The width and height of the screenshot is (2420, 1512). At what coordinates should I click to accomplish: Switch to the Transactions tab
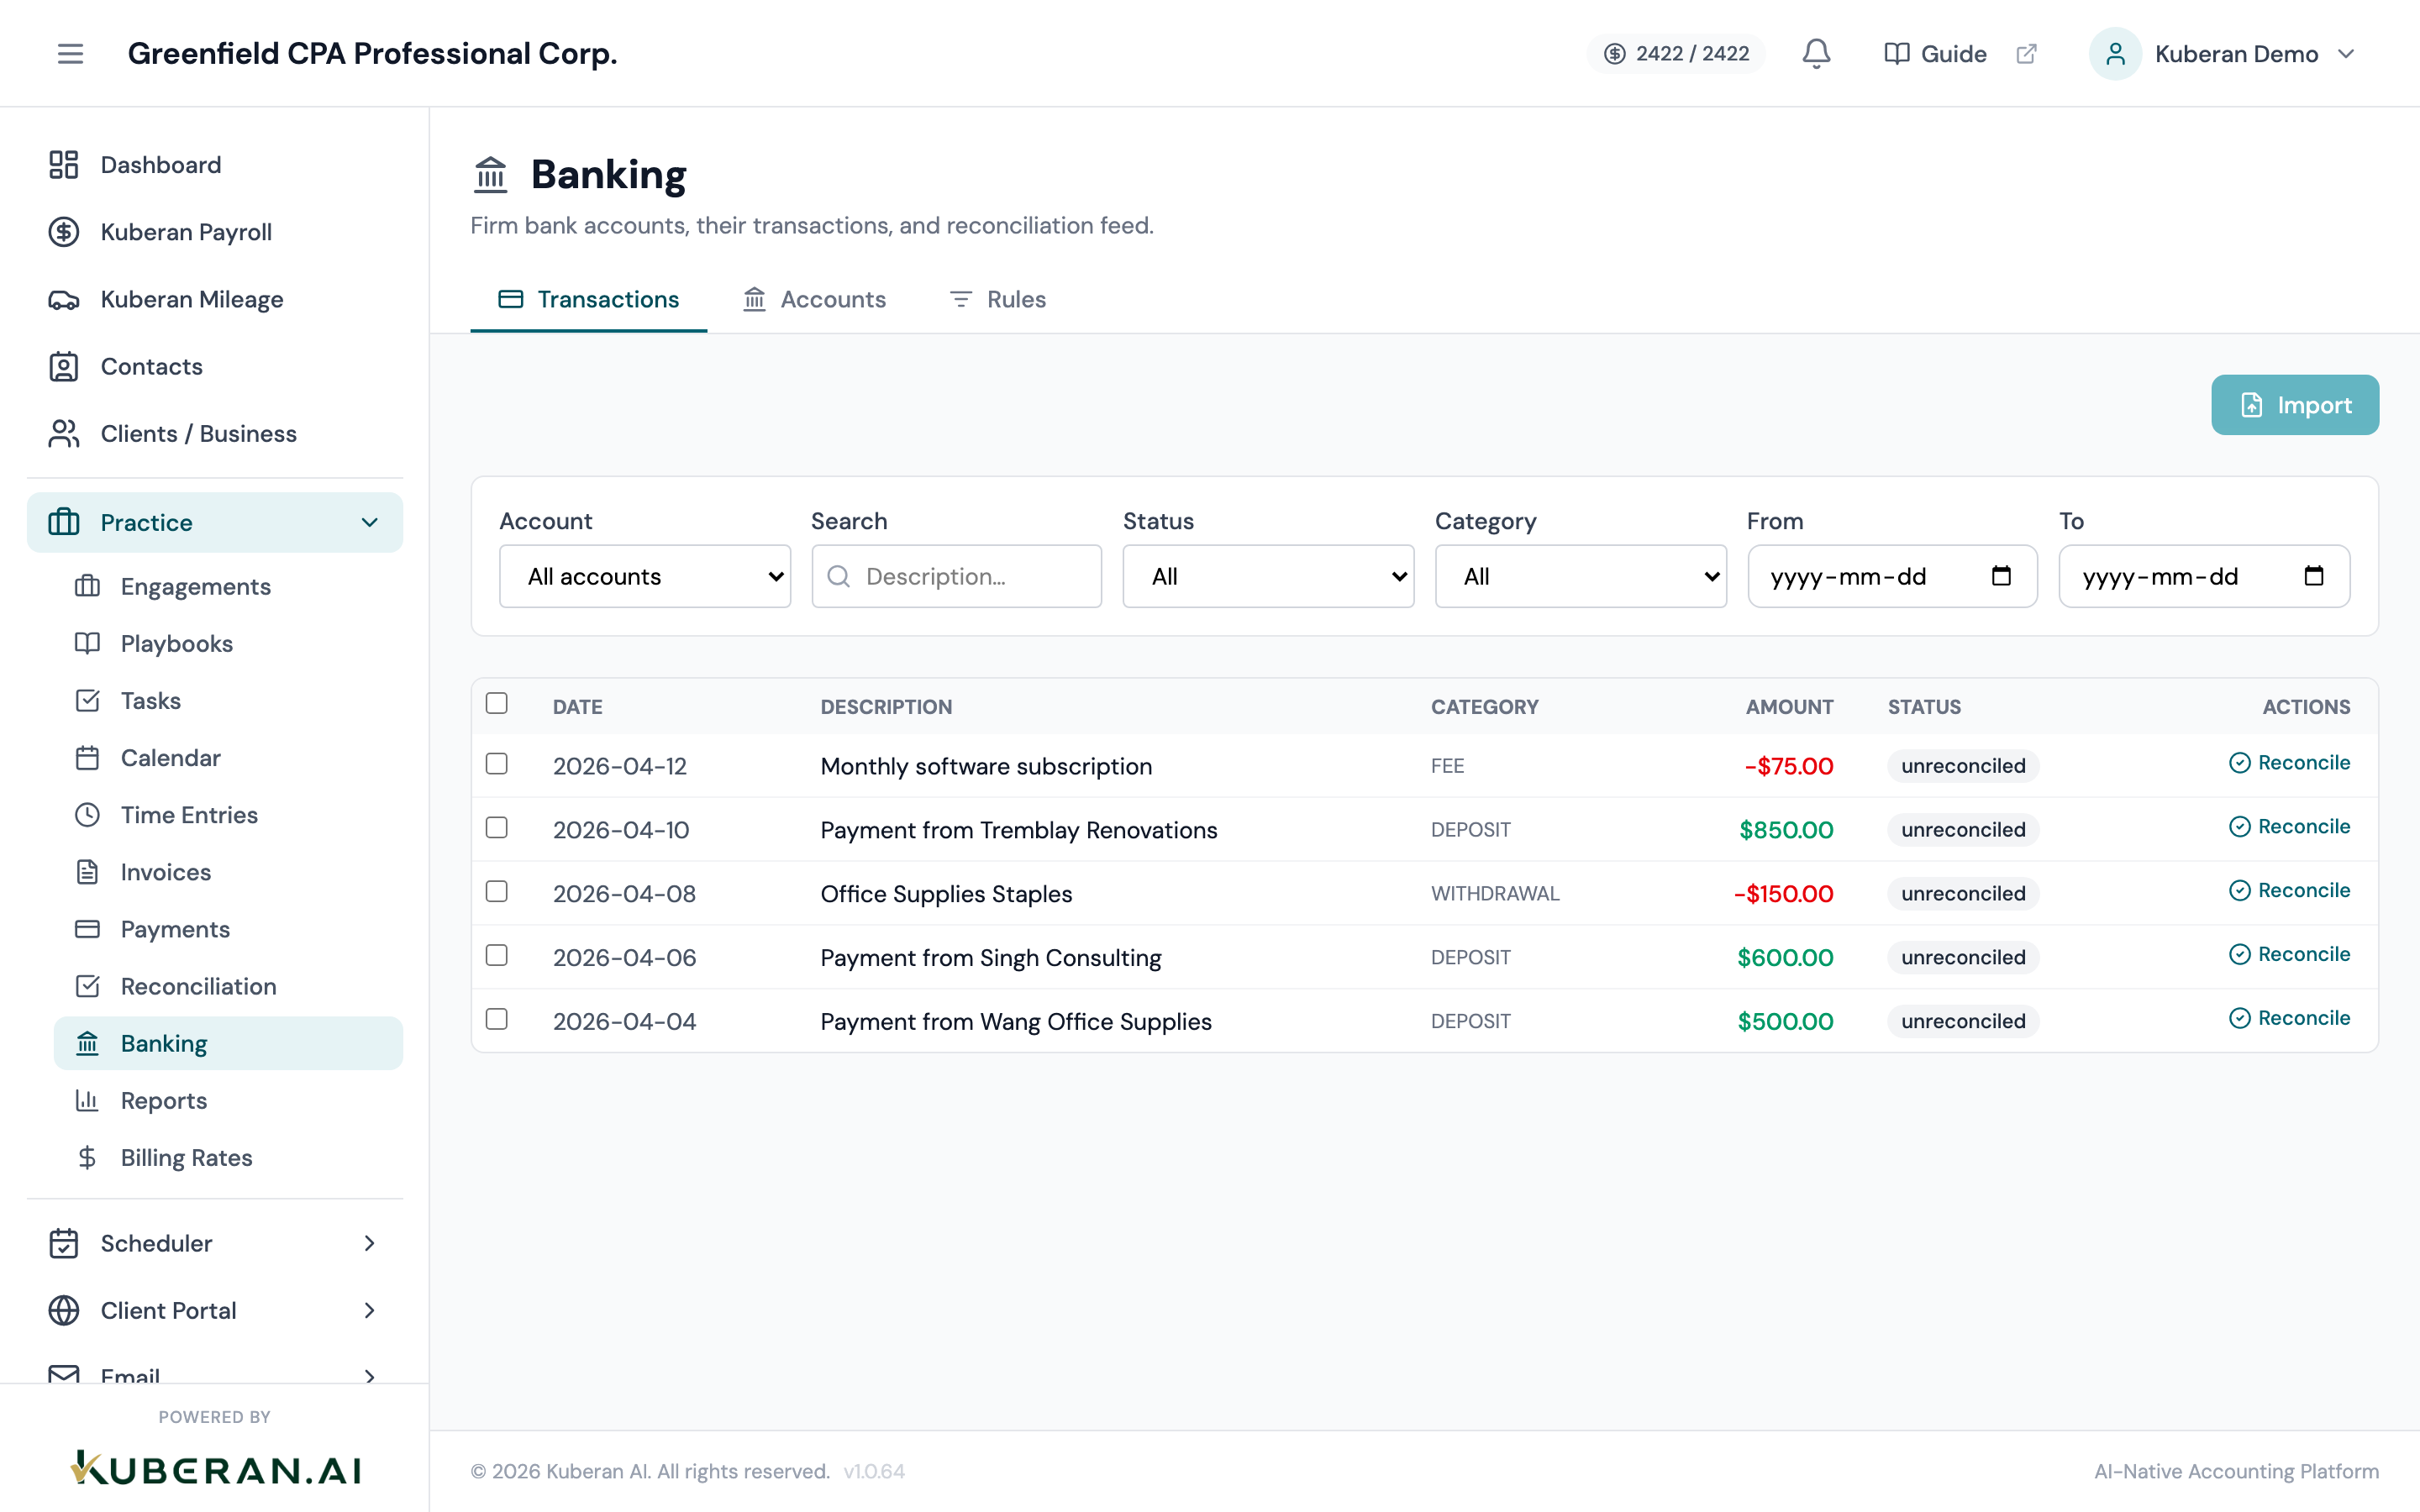(589, 299)
